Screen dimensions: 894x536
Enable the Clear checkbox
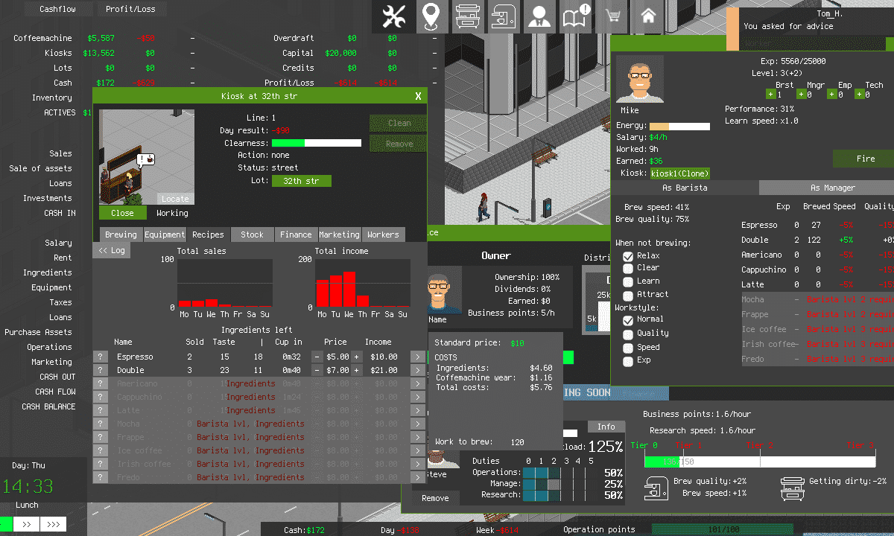(x=628, y=269)
